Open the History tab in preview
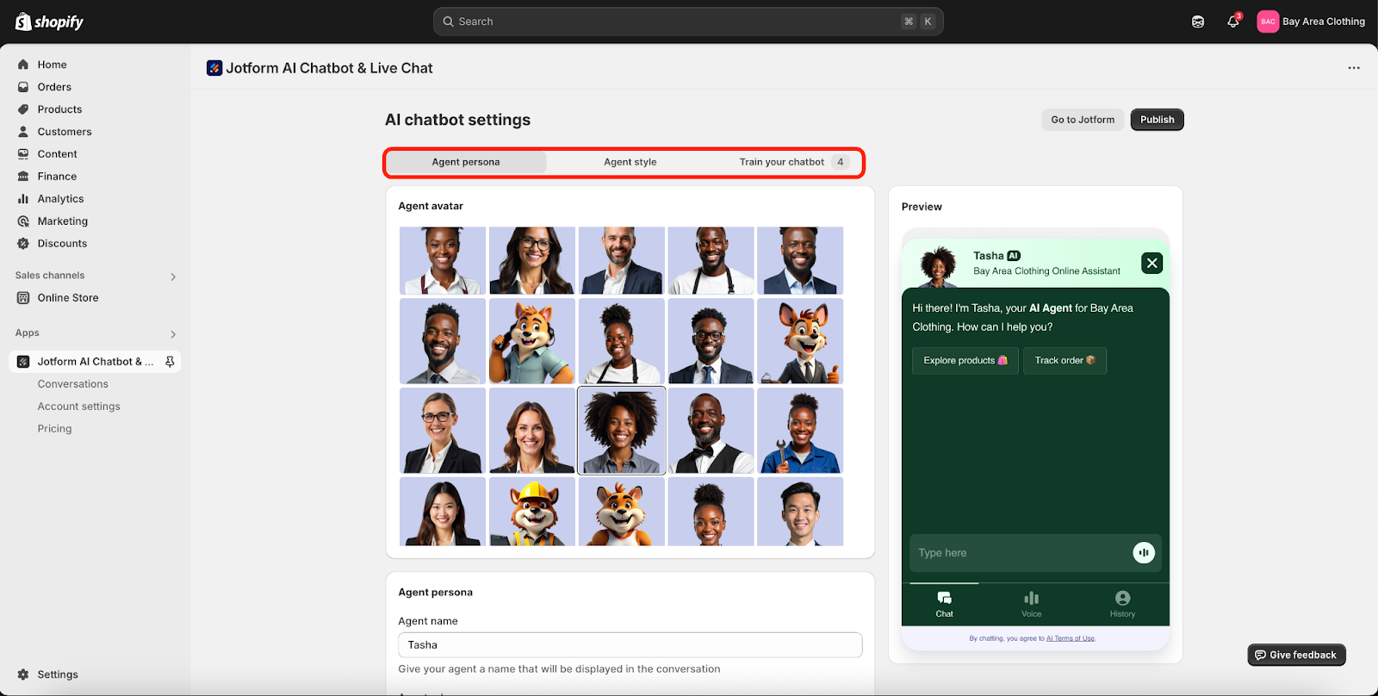1378x696 pixels. click(x=1122, y=604)
